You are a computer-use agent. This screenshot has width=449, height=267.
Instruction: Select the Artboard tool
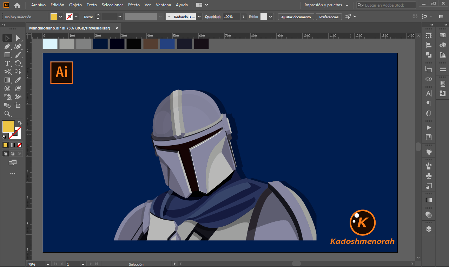[x=18, y=105]
